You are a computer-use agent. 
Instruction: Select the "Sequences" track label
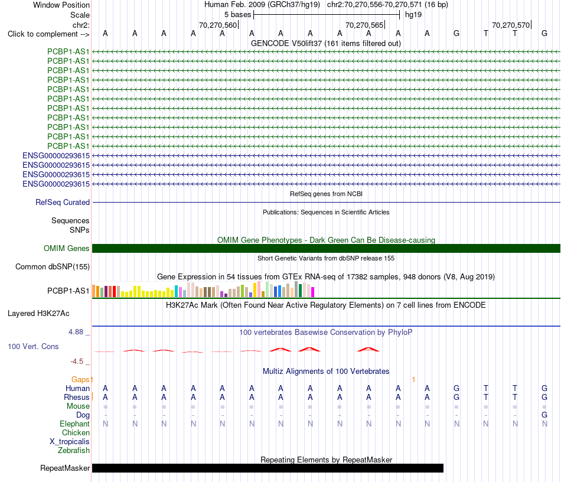pos(70,220)
